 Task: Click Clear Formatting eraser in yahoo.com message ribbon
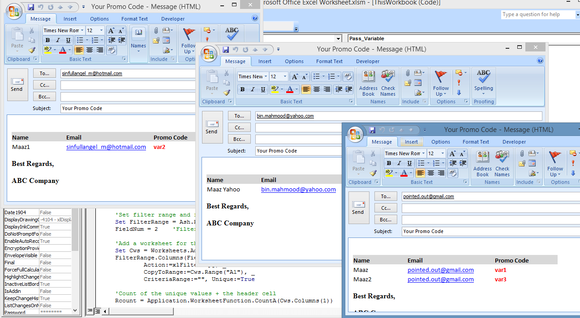(348, 76)
